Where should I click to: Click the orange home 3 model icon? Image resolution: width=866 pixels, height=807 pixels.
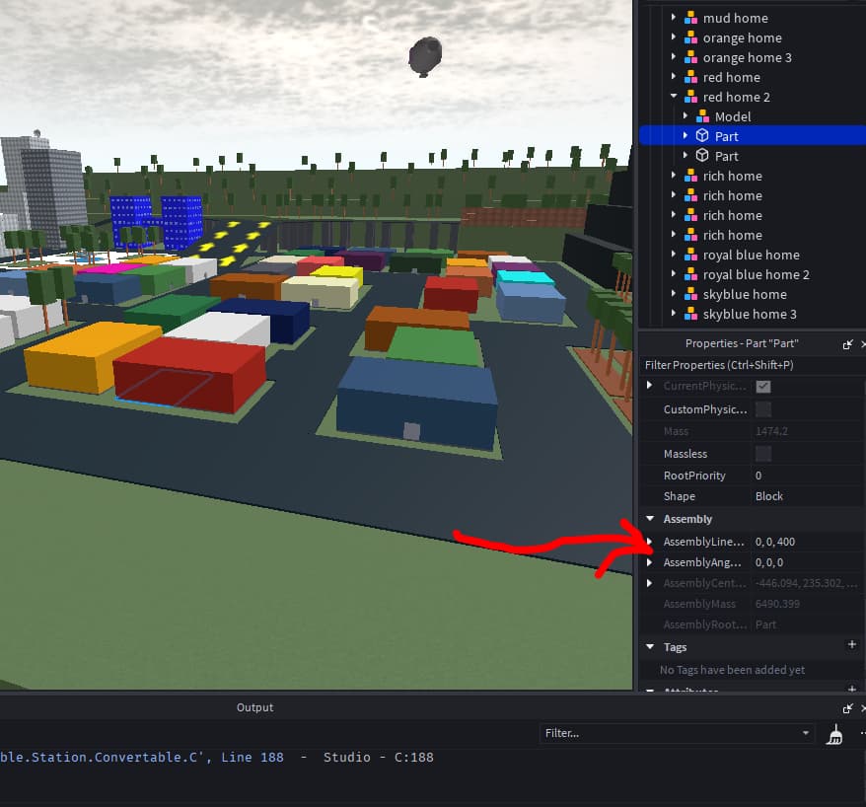690,57
